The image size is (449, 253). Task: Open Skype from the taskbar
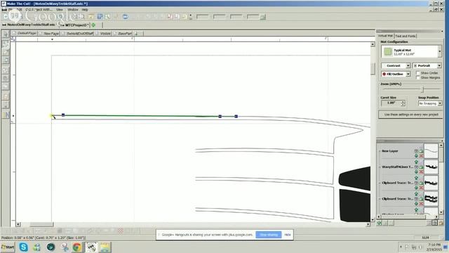click(x=23, y=247)
